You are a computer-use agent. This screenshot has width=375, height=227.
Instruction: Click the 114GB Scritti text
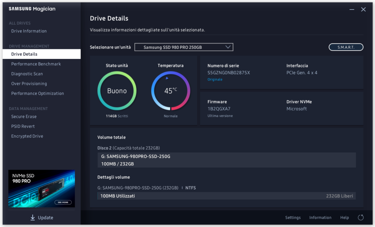pos(117,116)
